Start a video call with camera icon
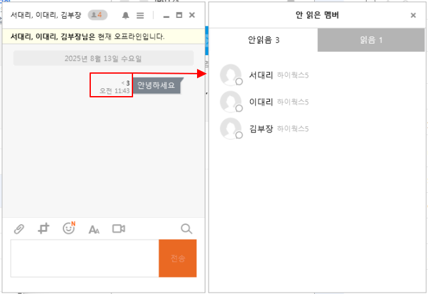The height and width of the screenshot is (294, 428). coord(118,229)
